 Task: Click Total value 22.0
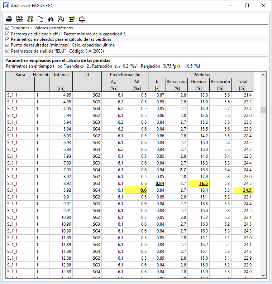[x=248, y=116]
